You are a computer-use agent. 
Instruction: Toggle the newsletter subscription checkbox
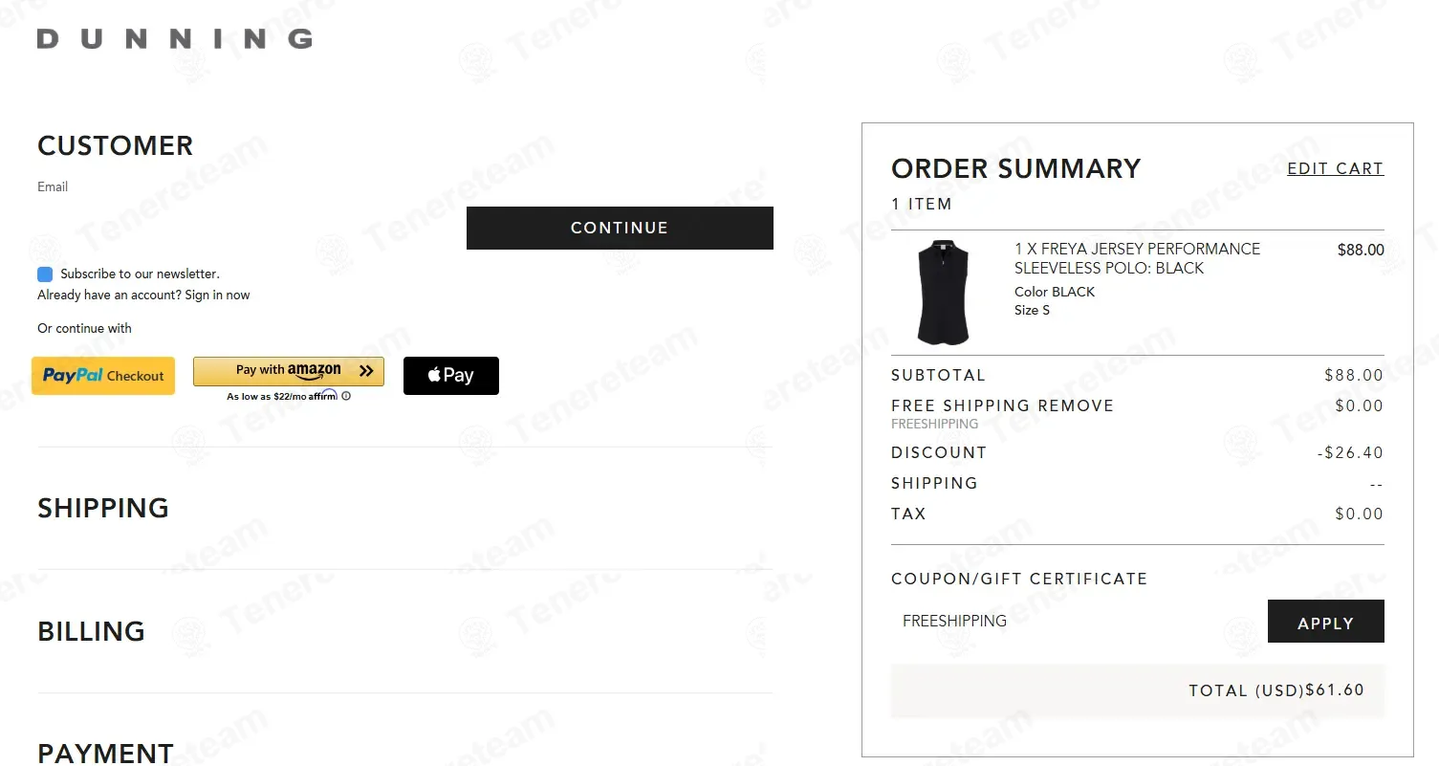(45, 274)
